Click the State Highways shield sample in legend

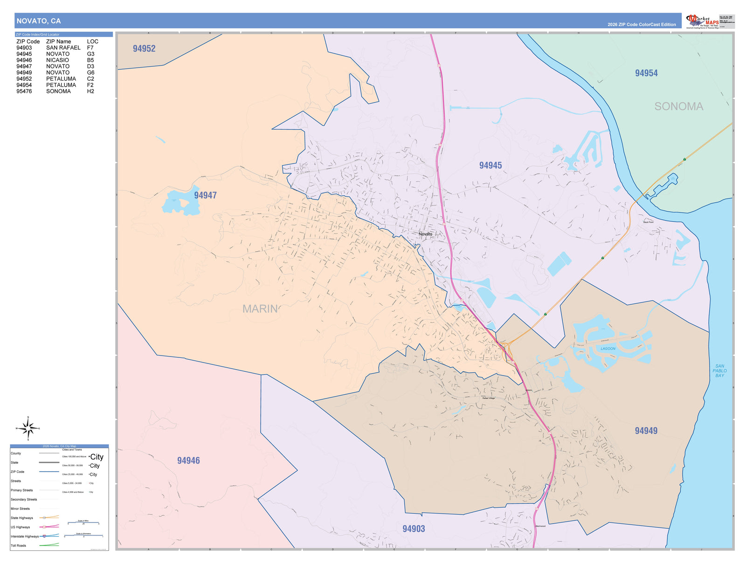(x=45, y=518)
